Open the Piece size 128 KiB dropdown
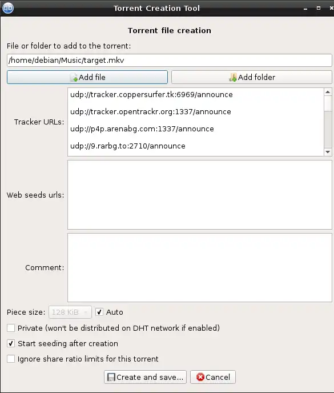Screen dimensions: 334x393 (70, 312)
